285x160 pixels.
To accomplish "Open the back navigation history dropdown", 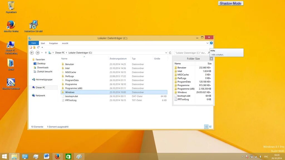I will pyautogui.click(x=42, y=53).
